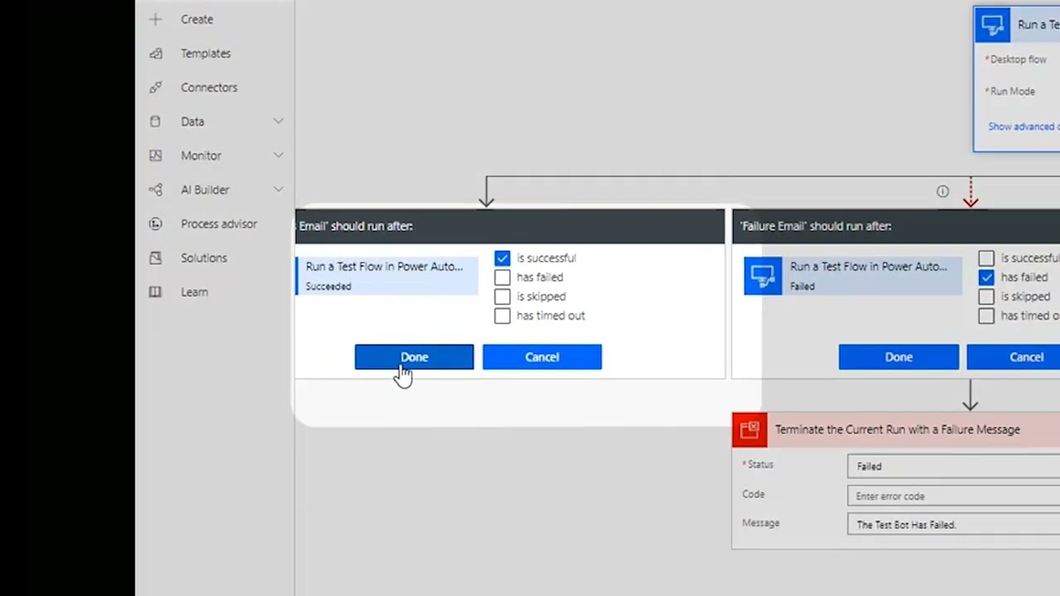Click the Process advisor icon in sidebar

pos(155,223)
